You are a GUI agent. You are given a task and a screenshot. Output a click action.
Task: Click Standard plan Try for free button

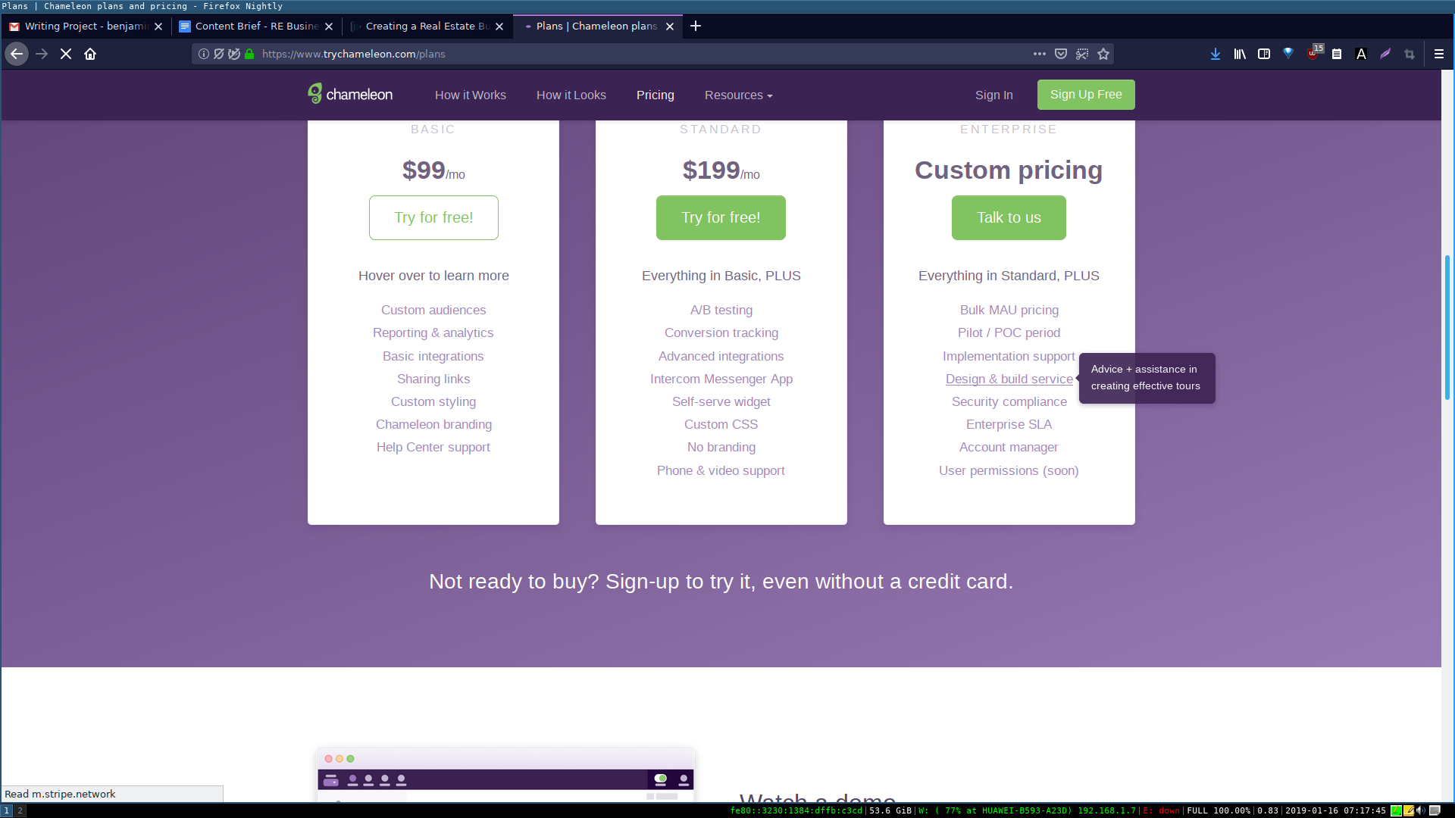pos(721,217)
